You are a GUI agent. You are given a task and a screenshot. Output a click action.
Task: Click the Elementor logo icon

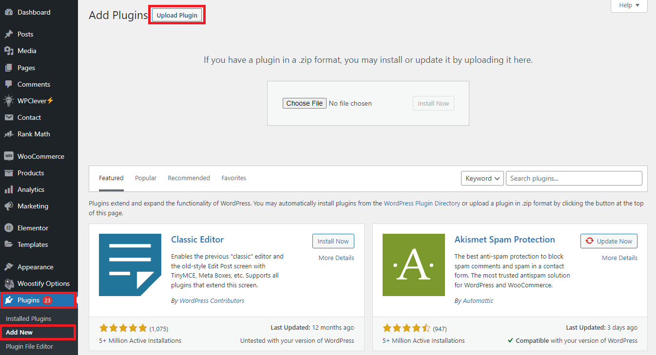(x=9, y=228)
